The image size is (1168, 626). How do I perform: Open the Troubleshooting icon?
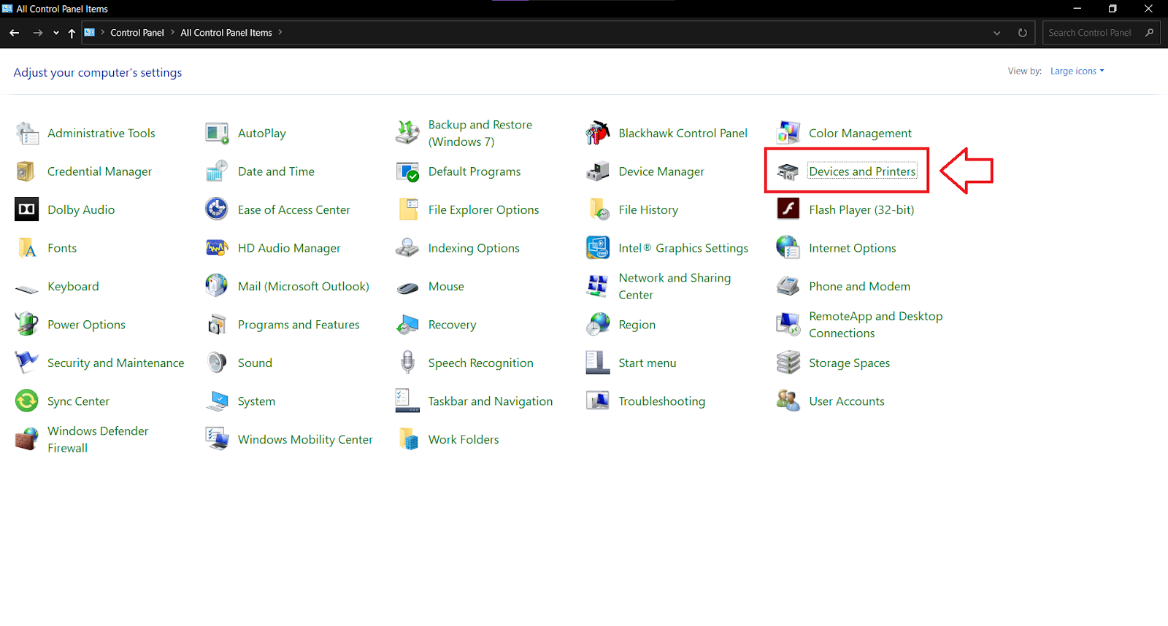pos(598,401)
